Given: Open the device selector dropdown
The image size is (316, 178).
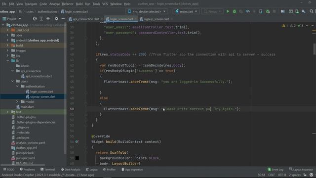Looking at the screenshot, I should [x=147, y=11].
